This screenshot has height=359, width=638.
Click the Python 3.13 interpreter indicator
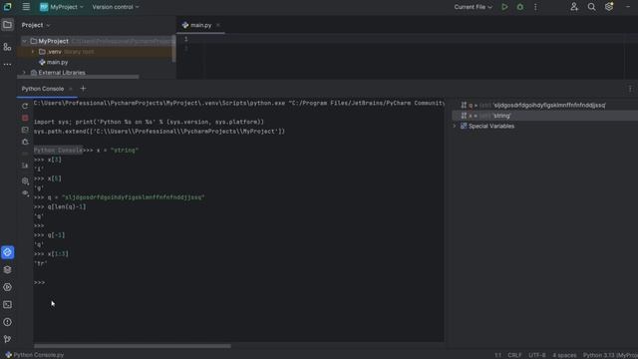coord(610,355)
